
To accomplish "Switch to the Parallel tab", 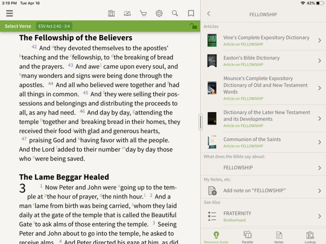I will pyautogui.click(x=248, y=236).
